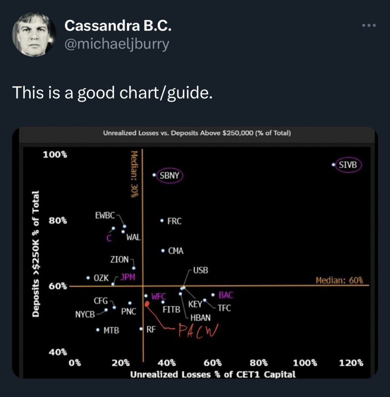Click the chart title about Unrealized Losses
Image resolution: width=390 pixels, height=397 pixels.
coord(197,133)
